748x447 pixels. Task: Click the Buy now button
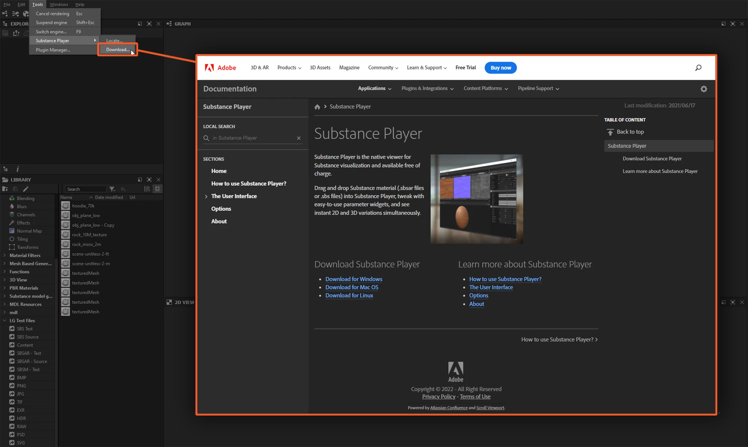pyautogui.click(x=500, y=68)
